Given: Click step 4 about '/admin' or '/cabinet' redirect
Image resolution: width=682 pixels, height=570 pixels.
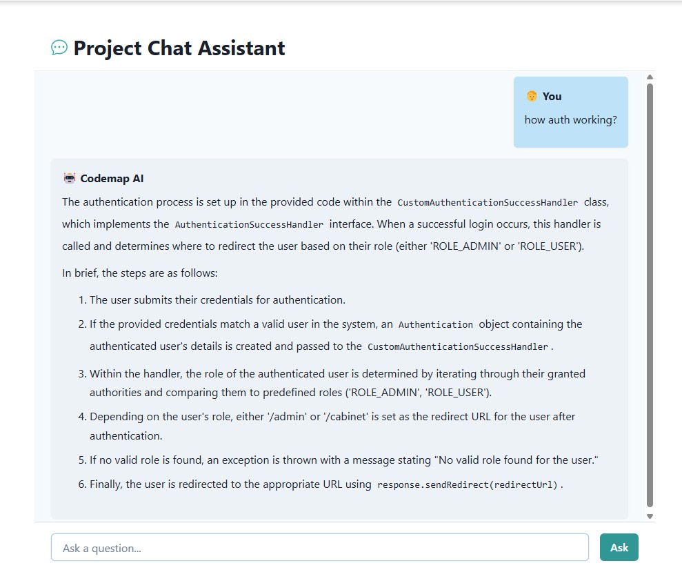Looking at the screenshot, I should (x=327, y=426).
